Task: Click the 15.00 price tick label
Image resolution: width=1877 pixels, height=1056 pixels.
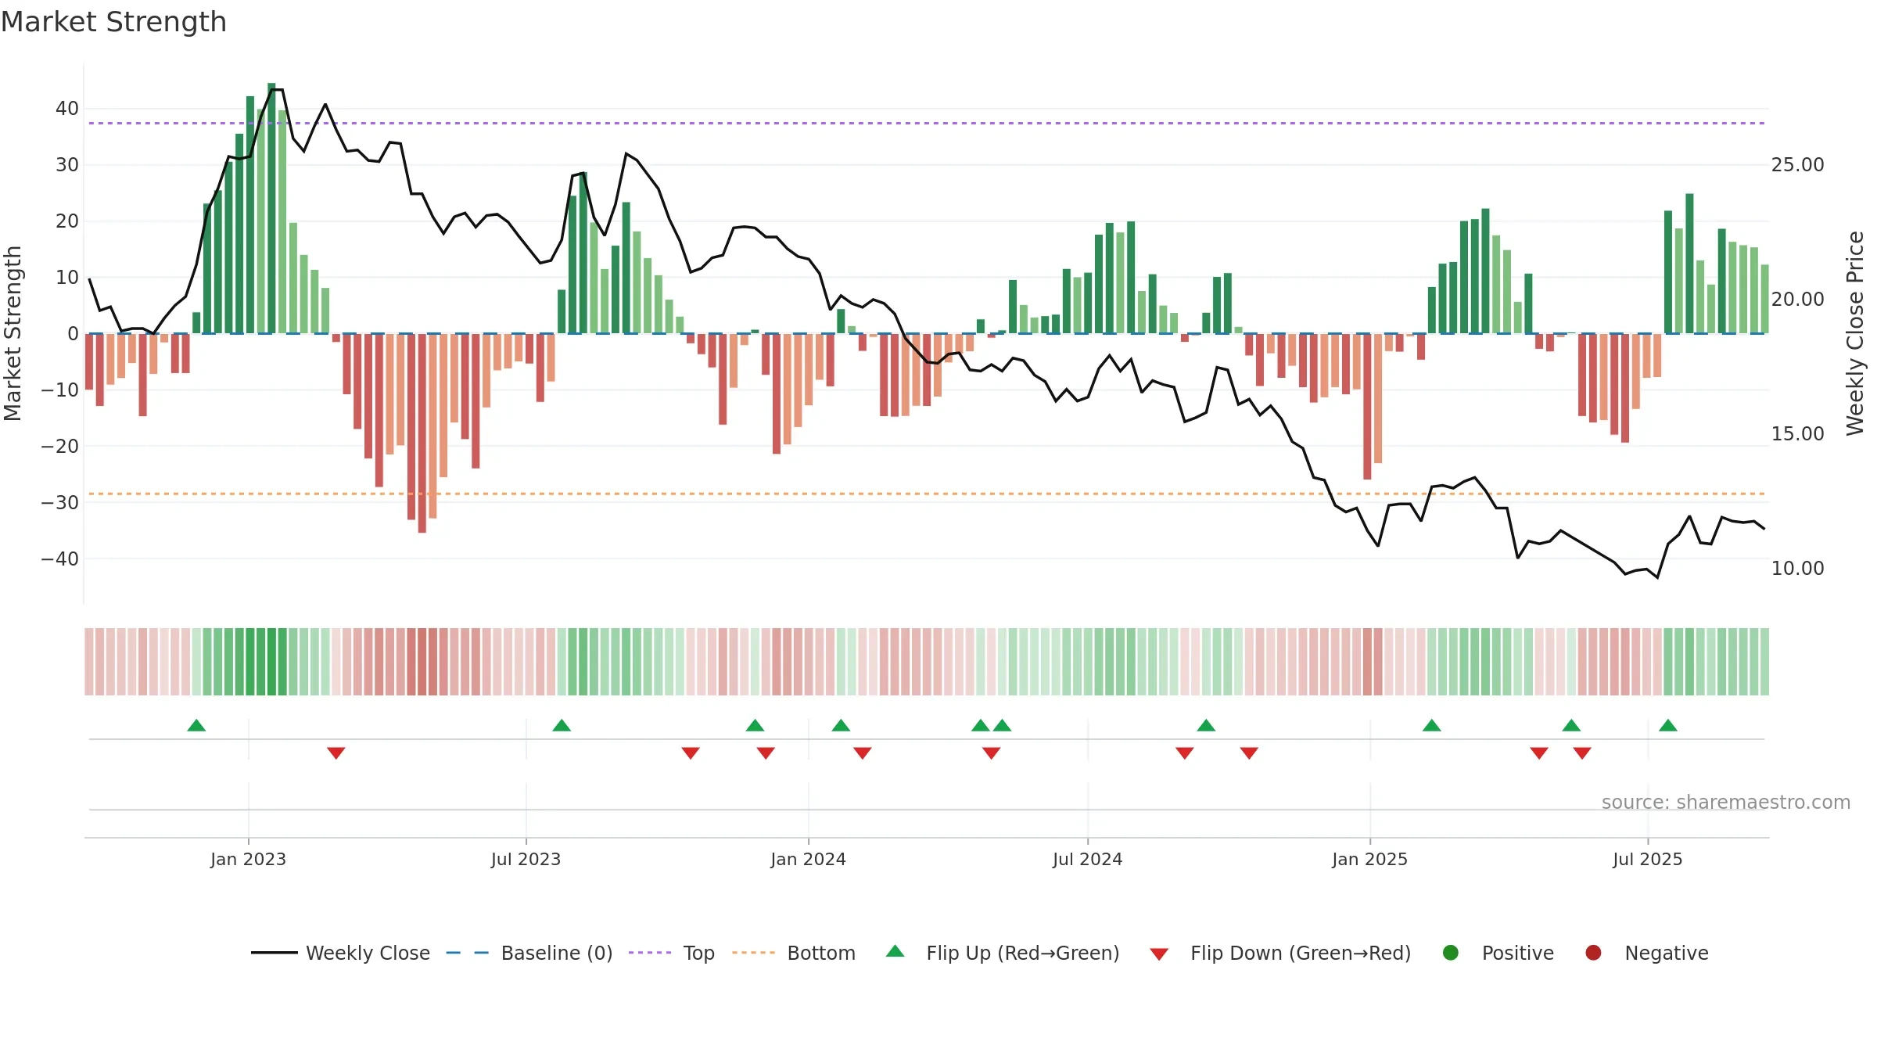Action: [1797, 434]
